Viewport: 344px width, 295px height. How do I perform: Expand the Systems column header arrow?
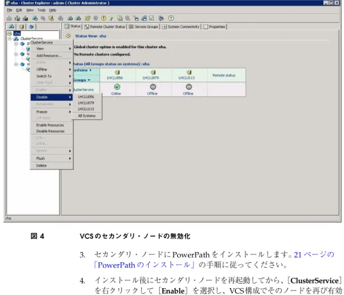[90, 70]
